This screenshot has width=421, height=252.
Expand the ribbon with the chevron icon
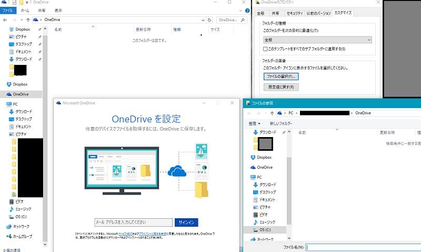point(240,11)
